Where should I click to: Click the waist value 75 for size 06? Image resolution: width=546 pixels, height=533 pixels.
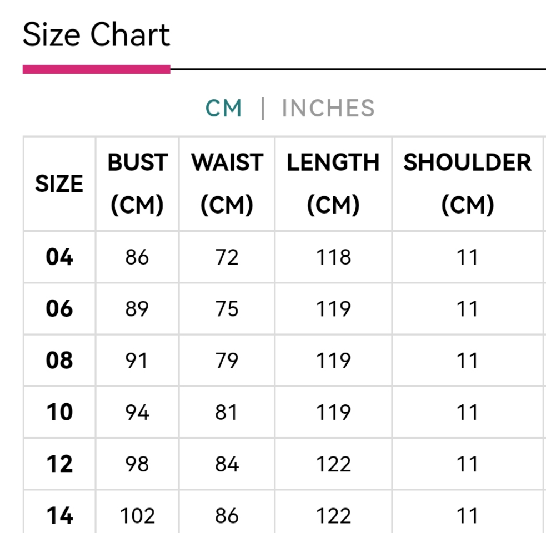tap(227, 309)
